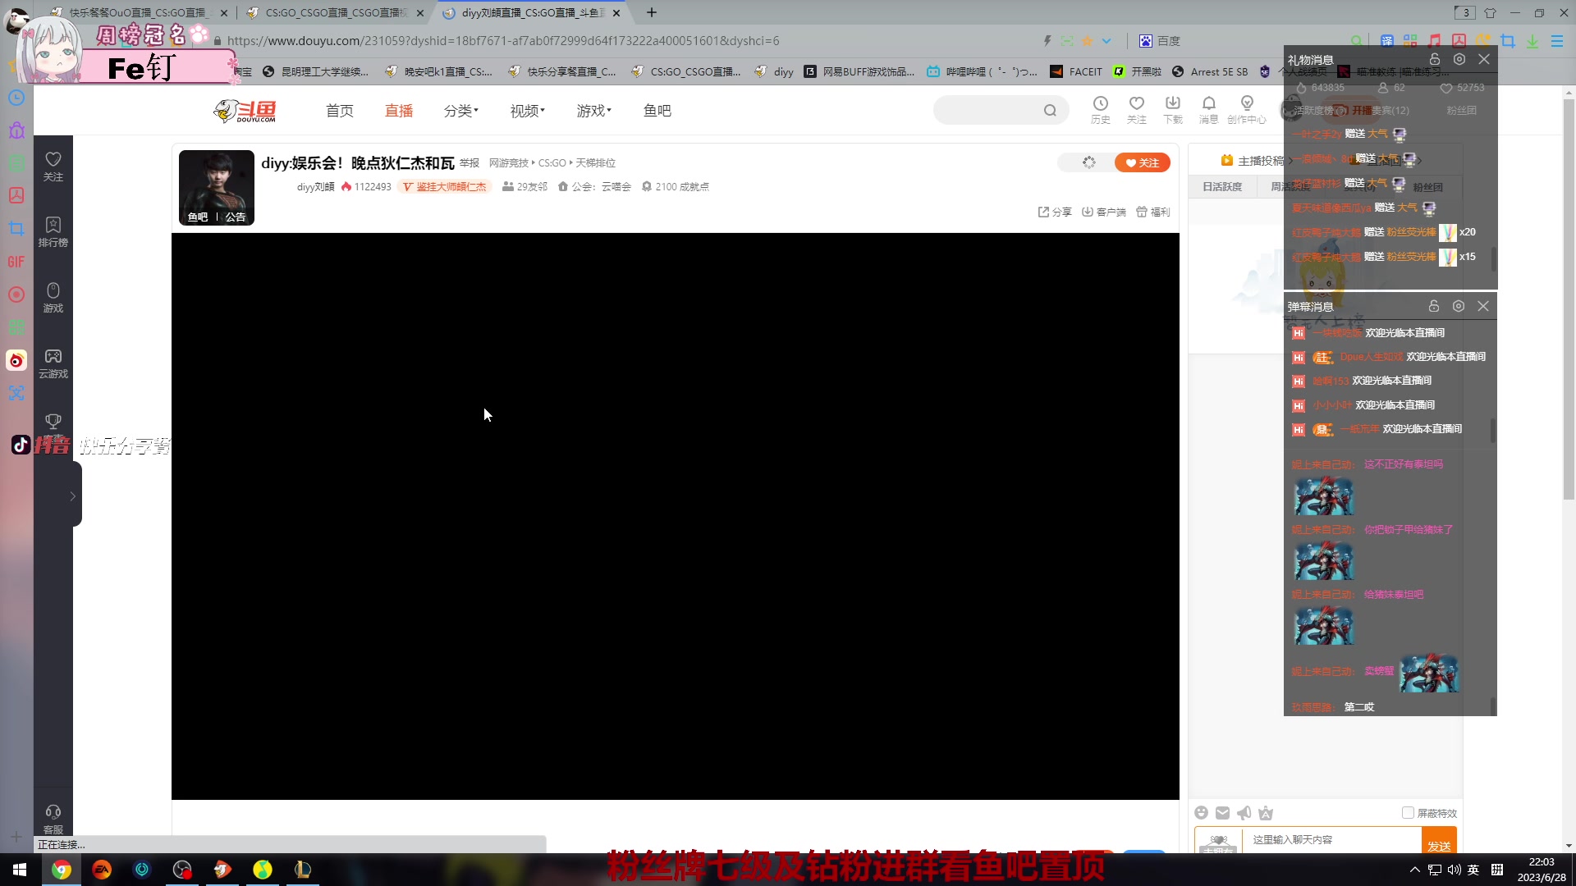The width and height of the screenshot is (1576, 886).
Task: Click the 发送 send button
Action: click(1439, 843)
